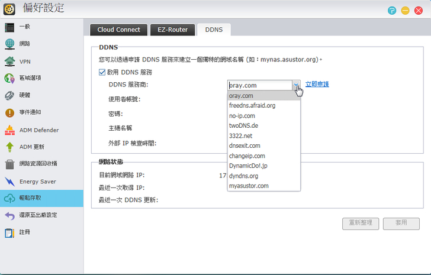Screen dimensions: 431x275
Task: Choose oray.com from the provider list
Action: point(264,96)
